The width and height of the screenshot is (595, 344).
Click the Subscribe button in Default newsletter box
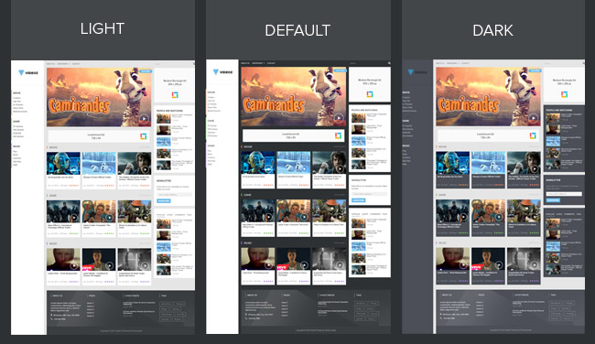358,199
